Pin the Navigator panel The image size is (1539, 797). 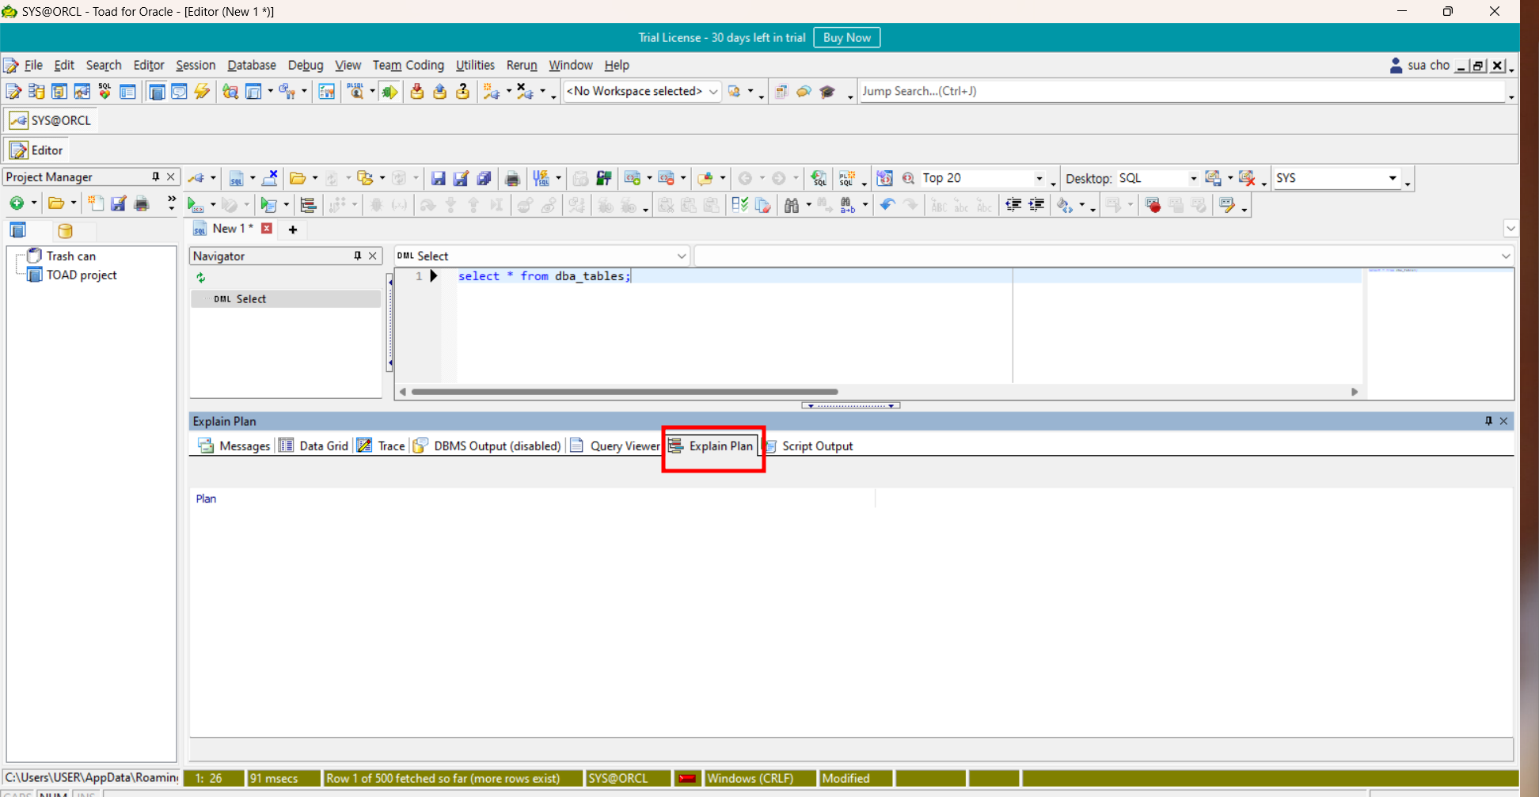point(357,256)
